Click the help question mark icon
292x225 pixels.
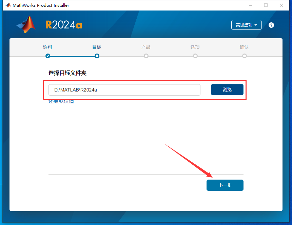(x=271, y=25)
